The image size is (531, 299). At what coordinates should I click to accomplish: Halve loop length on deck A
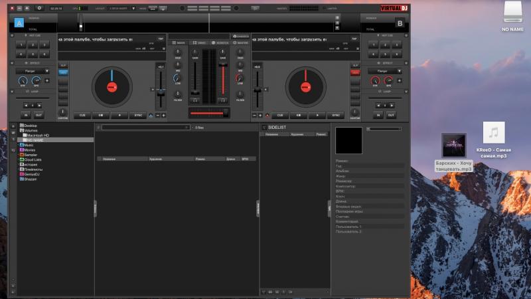[26, 106]
